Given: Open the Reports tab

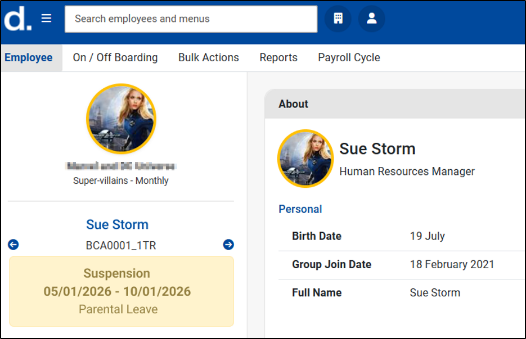Looking at the screenshot, I should (278, 57).
